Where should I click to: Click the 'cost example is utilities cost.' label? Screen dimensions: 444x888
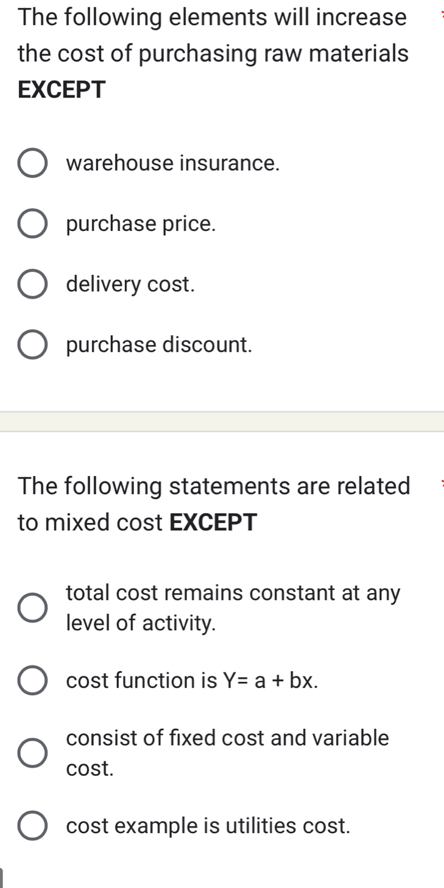coord(208,826)
